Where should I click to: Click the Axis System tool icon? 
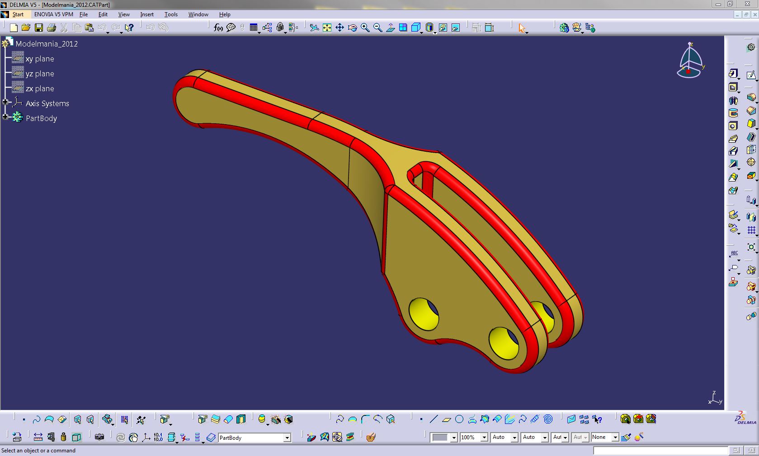coord(146,437)
